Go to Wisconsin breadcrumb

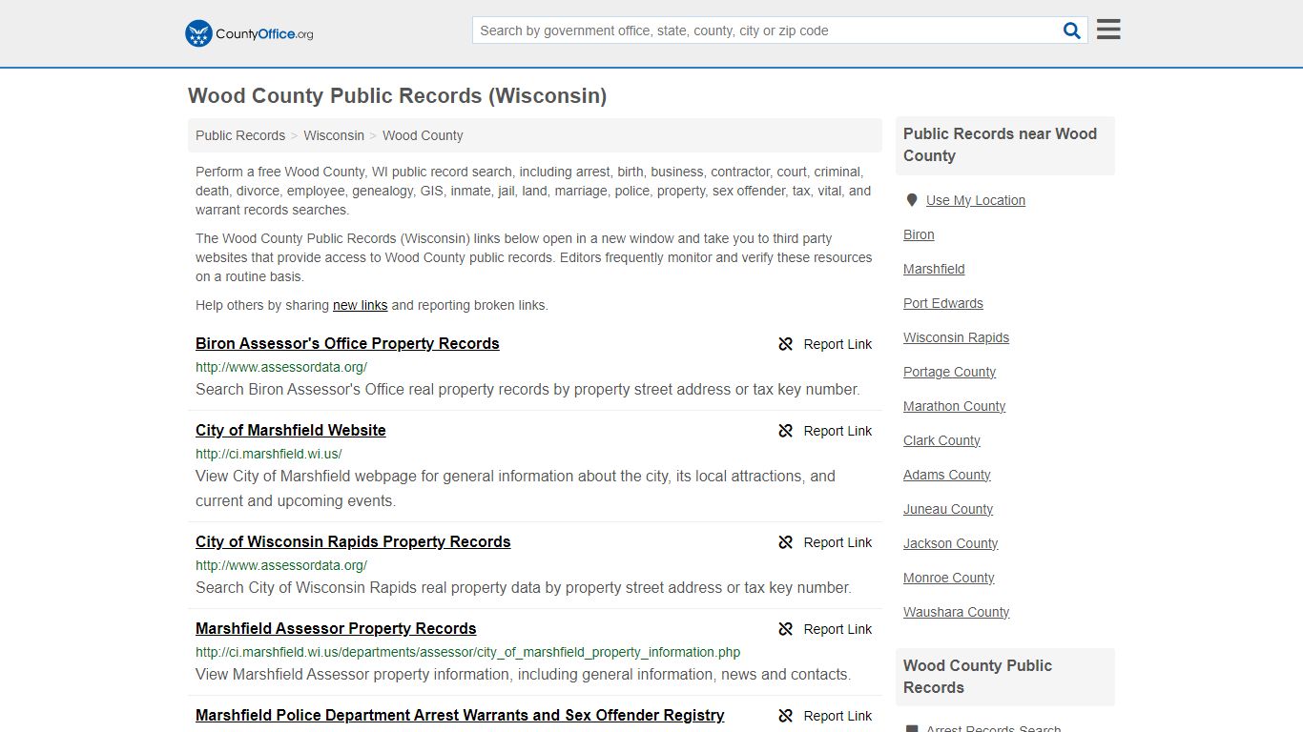click(x=334, y=135)
